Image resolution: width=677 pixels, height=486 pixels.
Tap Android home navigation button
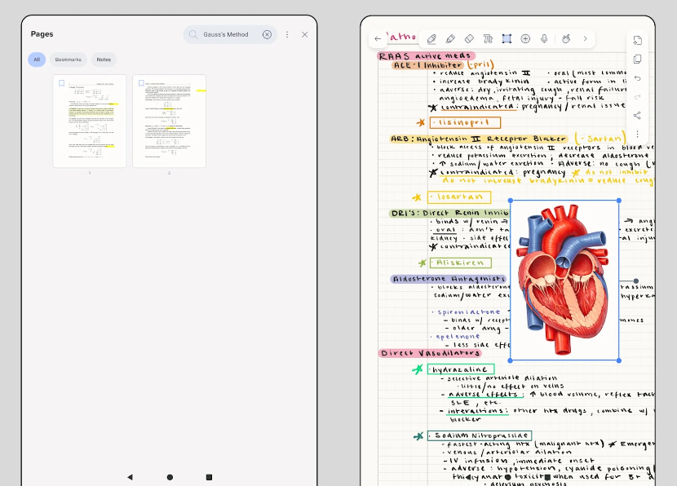(170, 477)
